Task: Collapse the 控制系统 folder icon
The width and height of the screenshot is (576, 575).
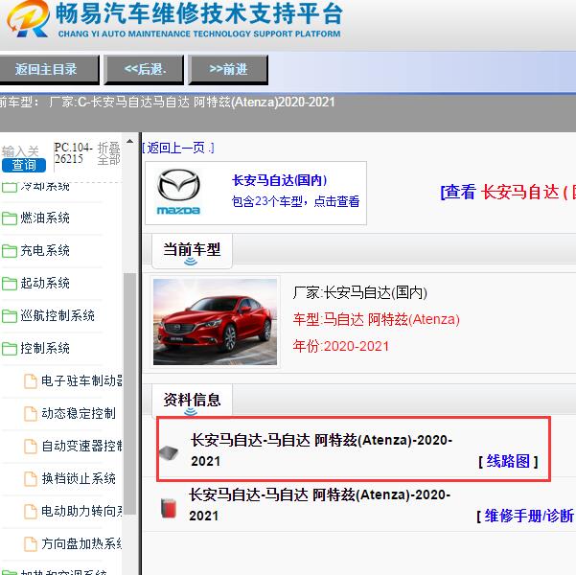Action: point(10,349)
